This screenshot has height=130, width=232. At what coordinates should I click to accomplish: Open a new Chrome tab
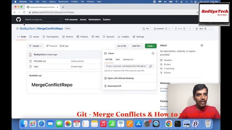pos(63,7)
